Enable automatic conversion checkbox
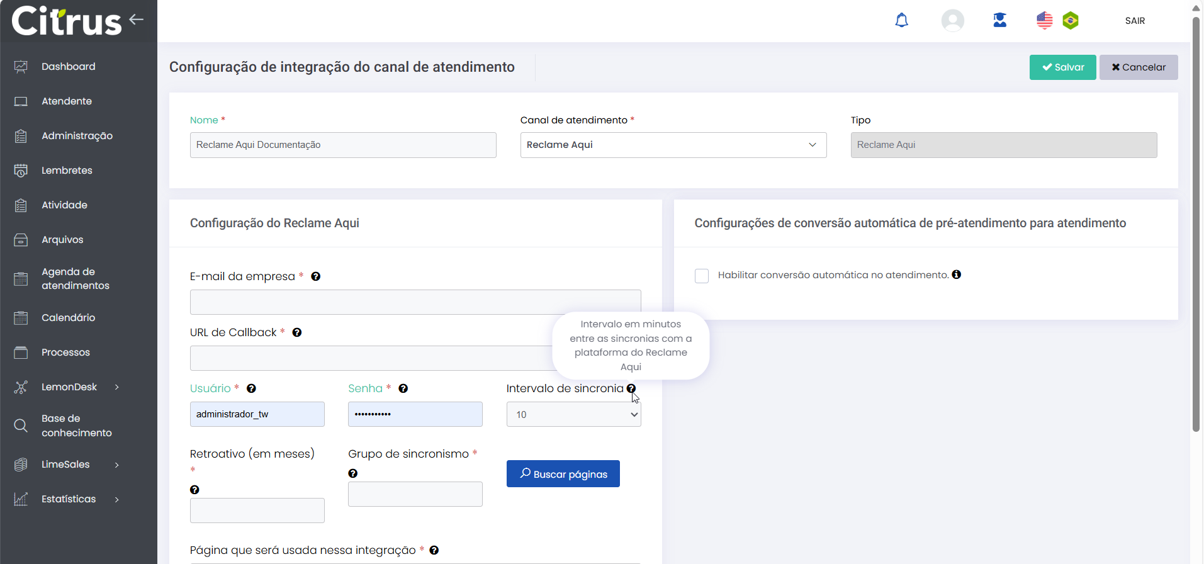 [x=702, y=276]
